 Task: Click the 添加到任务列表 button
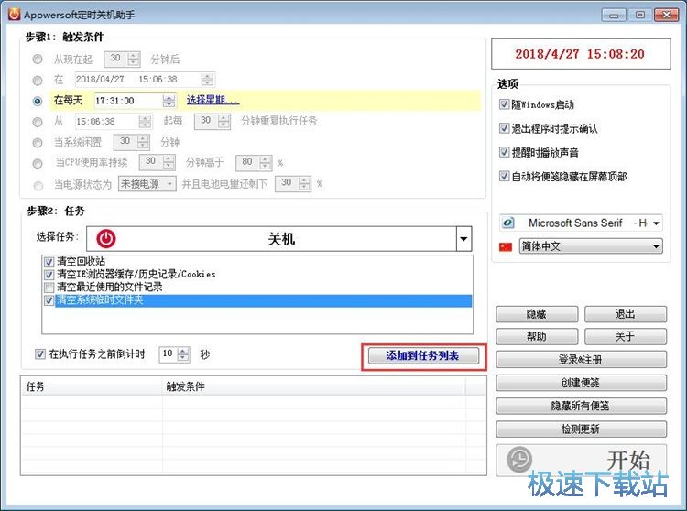[x=423, y=355]
